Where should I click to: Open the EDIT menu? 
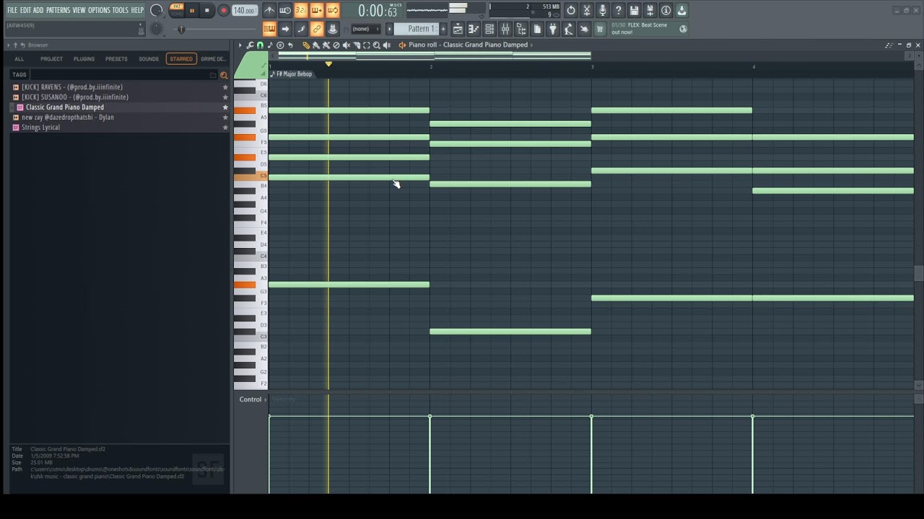pos(25,10)
